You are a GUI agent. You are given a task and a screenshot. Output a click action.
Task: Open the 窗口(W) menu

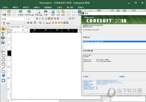point(70,7)
